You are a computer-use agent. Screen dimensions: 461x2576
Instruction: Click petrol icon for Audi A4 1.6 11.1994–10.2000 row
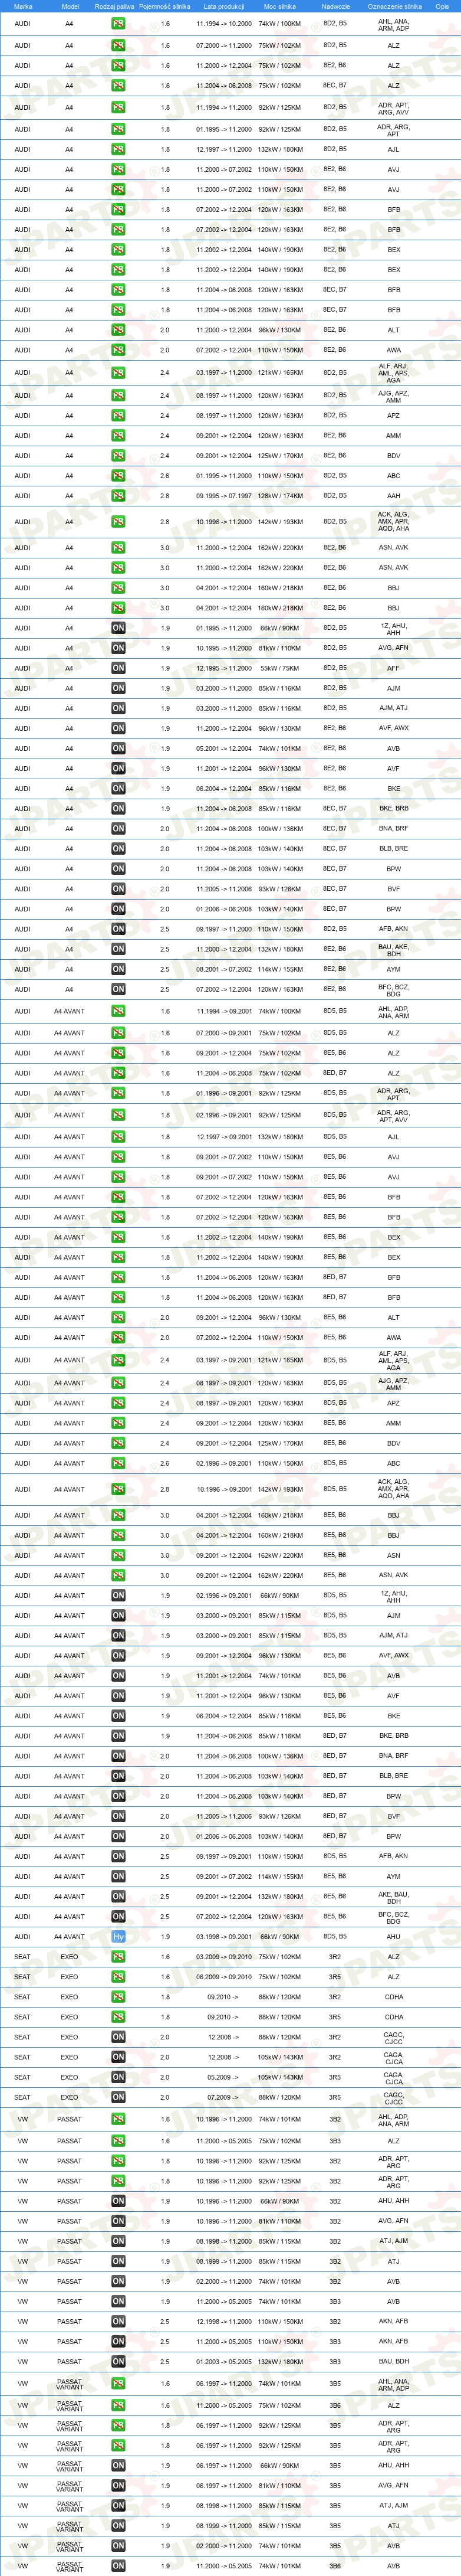click(118, 23)
